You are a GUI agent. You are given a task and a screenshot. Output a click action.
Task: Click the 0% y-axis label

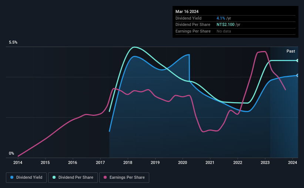[x=11, y=153]
